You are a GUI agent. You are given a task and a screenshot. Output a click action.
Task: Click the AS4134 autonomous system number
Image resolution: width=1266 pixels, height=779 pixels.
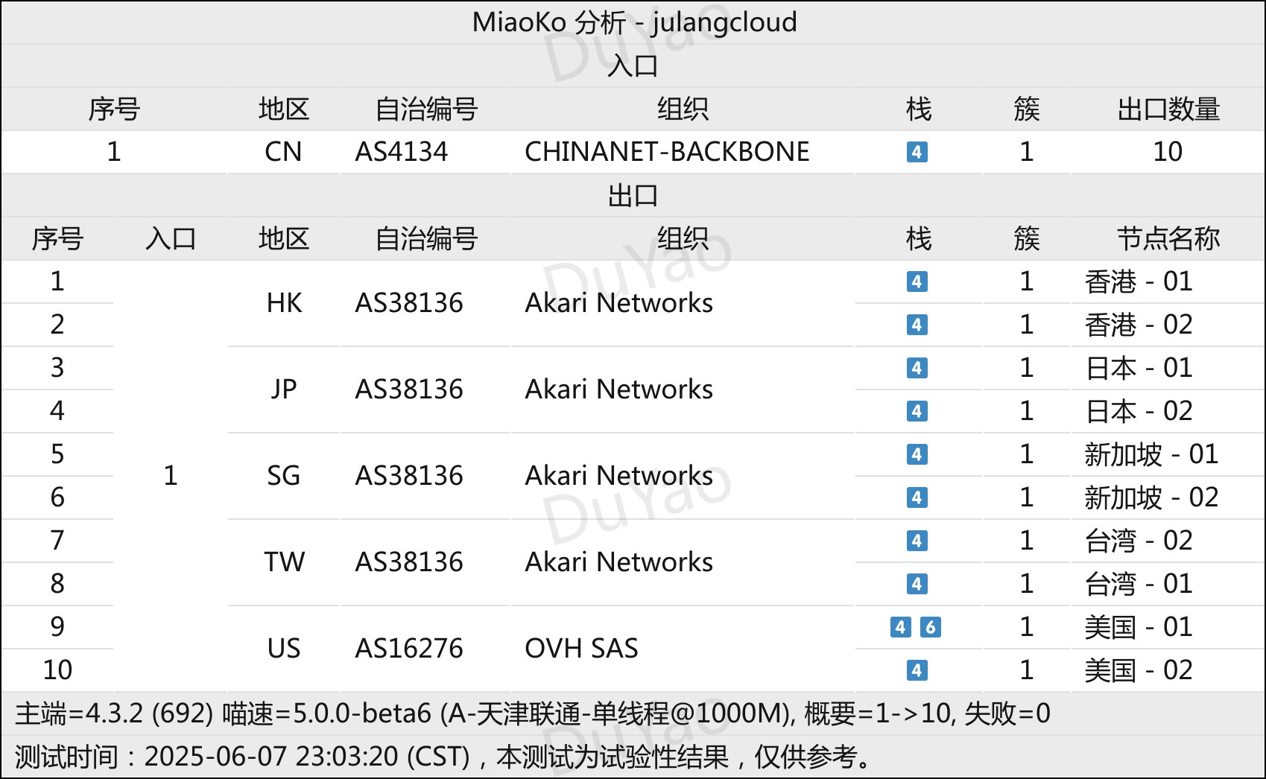tap(401, 152)
